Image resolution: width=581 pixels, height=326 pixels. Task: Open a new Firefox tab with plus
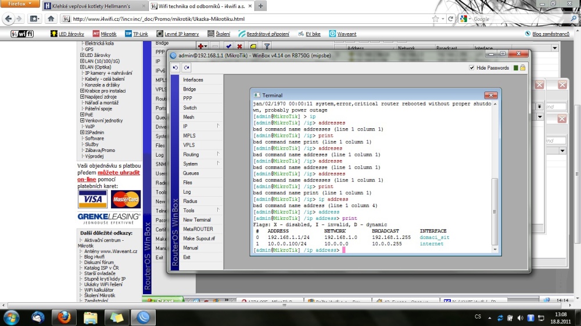click(x=260, y=6)
